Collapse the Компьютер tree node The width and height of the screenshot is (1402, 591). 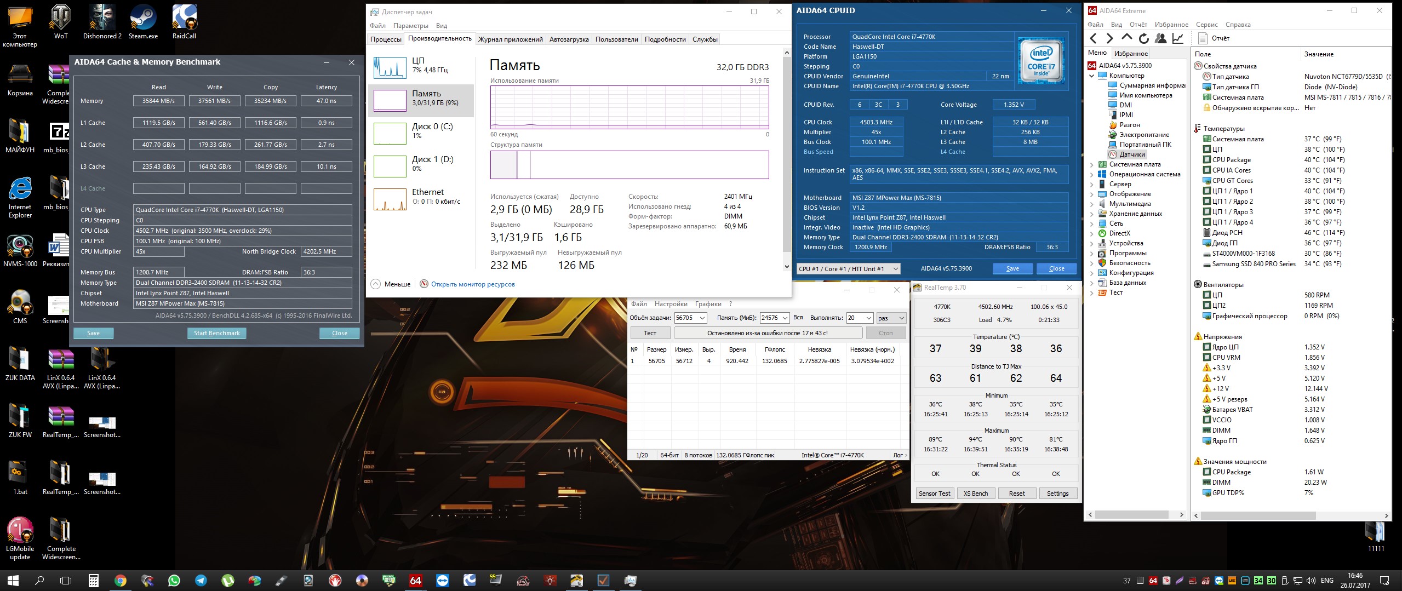(x=1091, y=76)
